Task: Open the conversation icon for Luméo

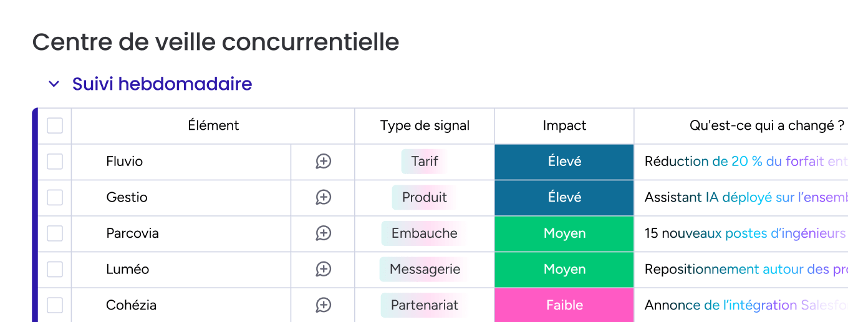Action: click(x=323, y=270)
